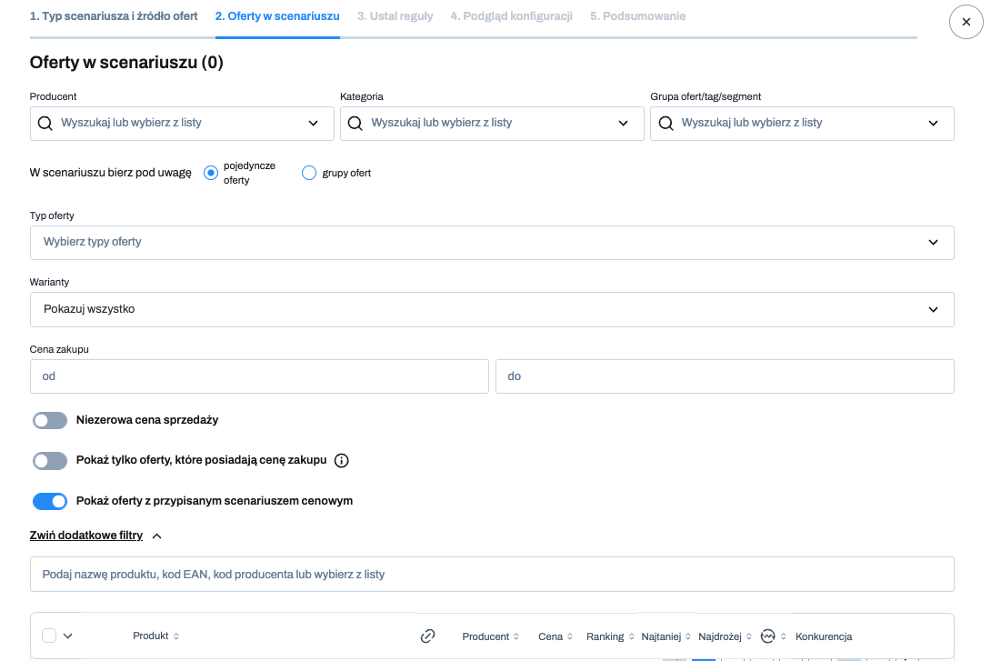Enable Niezerowa cena sprzedaży toggle

point(50,420)
